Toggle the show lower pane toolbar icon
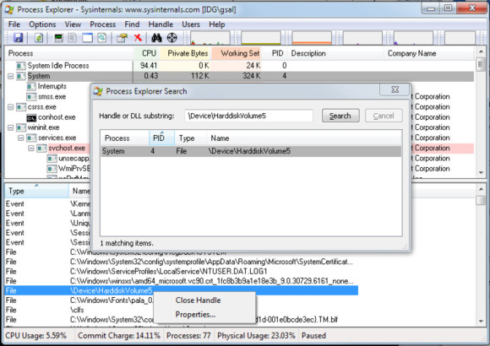490x346 pixels. (88, 38)
